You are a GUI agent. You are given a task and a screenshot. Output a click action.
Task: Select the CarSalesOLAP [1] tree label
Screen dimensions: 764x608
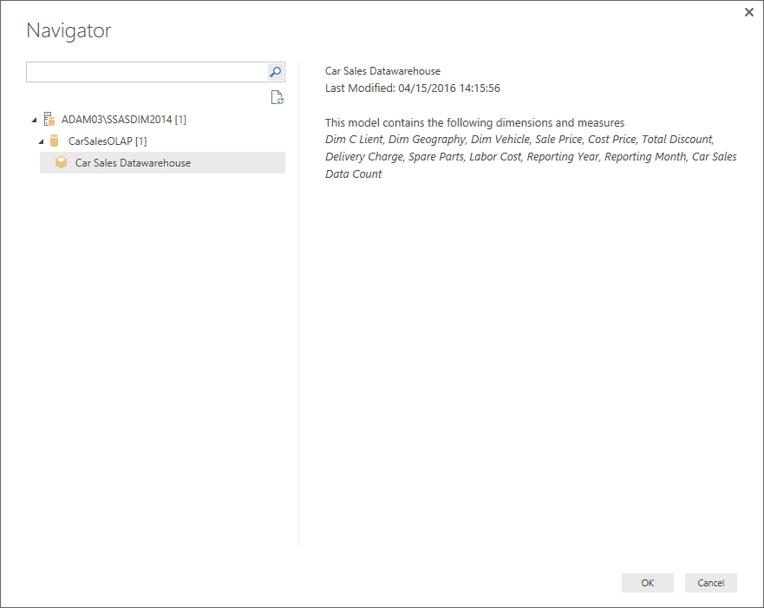pyautogui.click(x=108, y=141)
